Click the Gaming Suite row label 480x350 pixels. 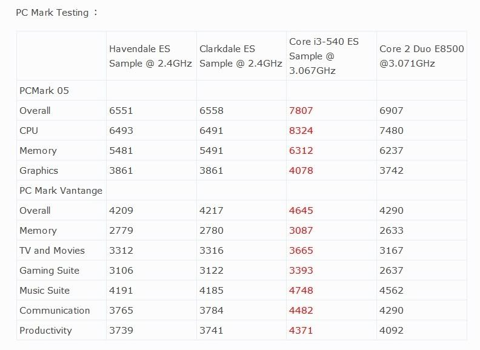tap(50, 271)
